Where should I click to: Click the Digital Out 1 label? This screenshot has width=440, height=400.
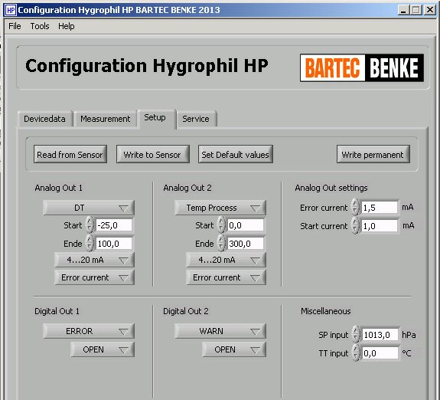click(x=57, y=311)
